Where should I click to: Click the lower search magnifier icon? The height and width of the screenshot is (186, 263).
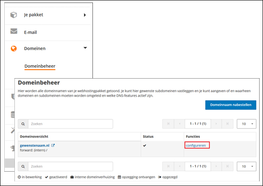click(x=23, y=167)
